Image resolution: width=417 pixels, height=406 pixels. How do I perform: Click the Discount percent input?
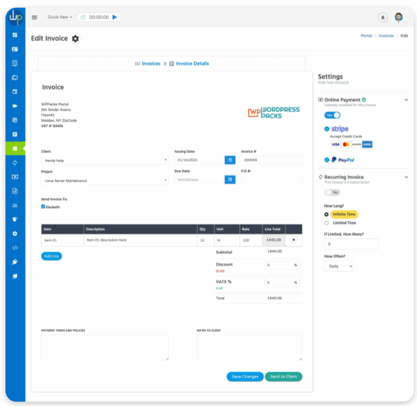[282, 265]
